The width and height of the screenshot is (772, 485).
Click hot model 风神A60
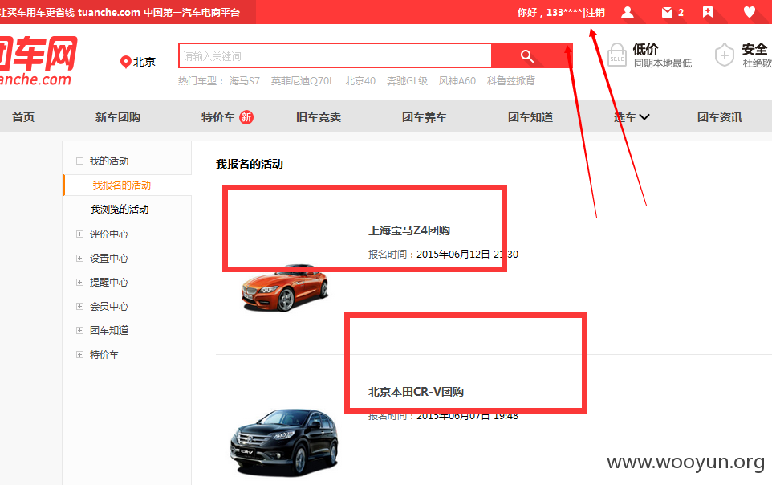point(457,81)
